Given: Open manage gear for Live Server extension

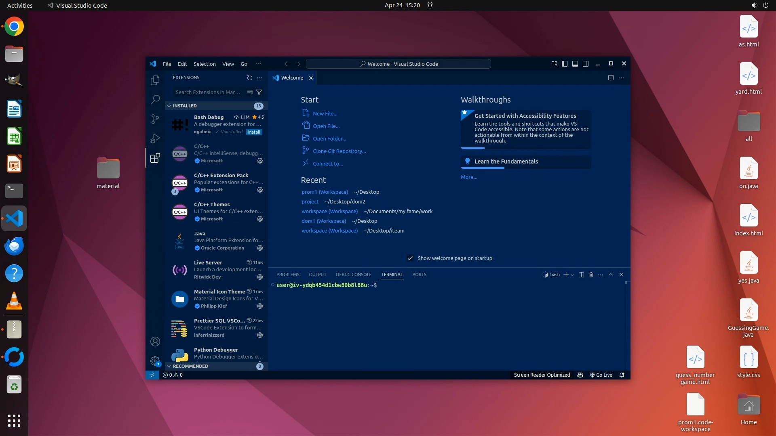Looking at the screenshot, I should tap(260, 277).
